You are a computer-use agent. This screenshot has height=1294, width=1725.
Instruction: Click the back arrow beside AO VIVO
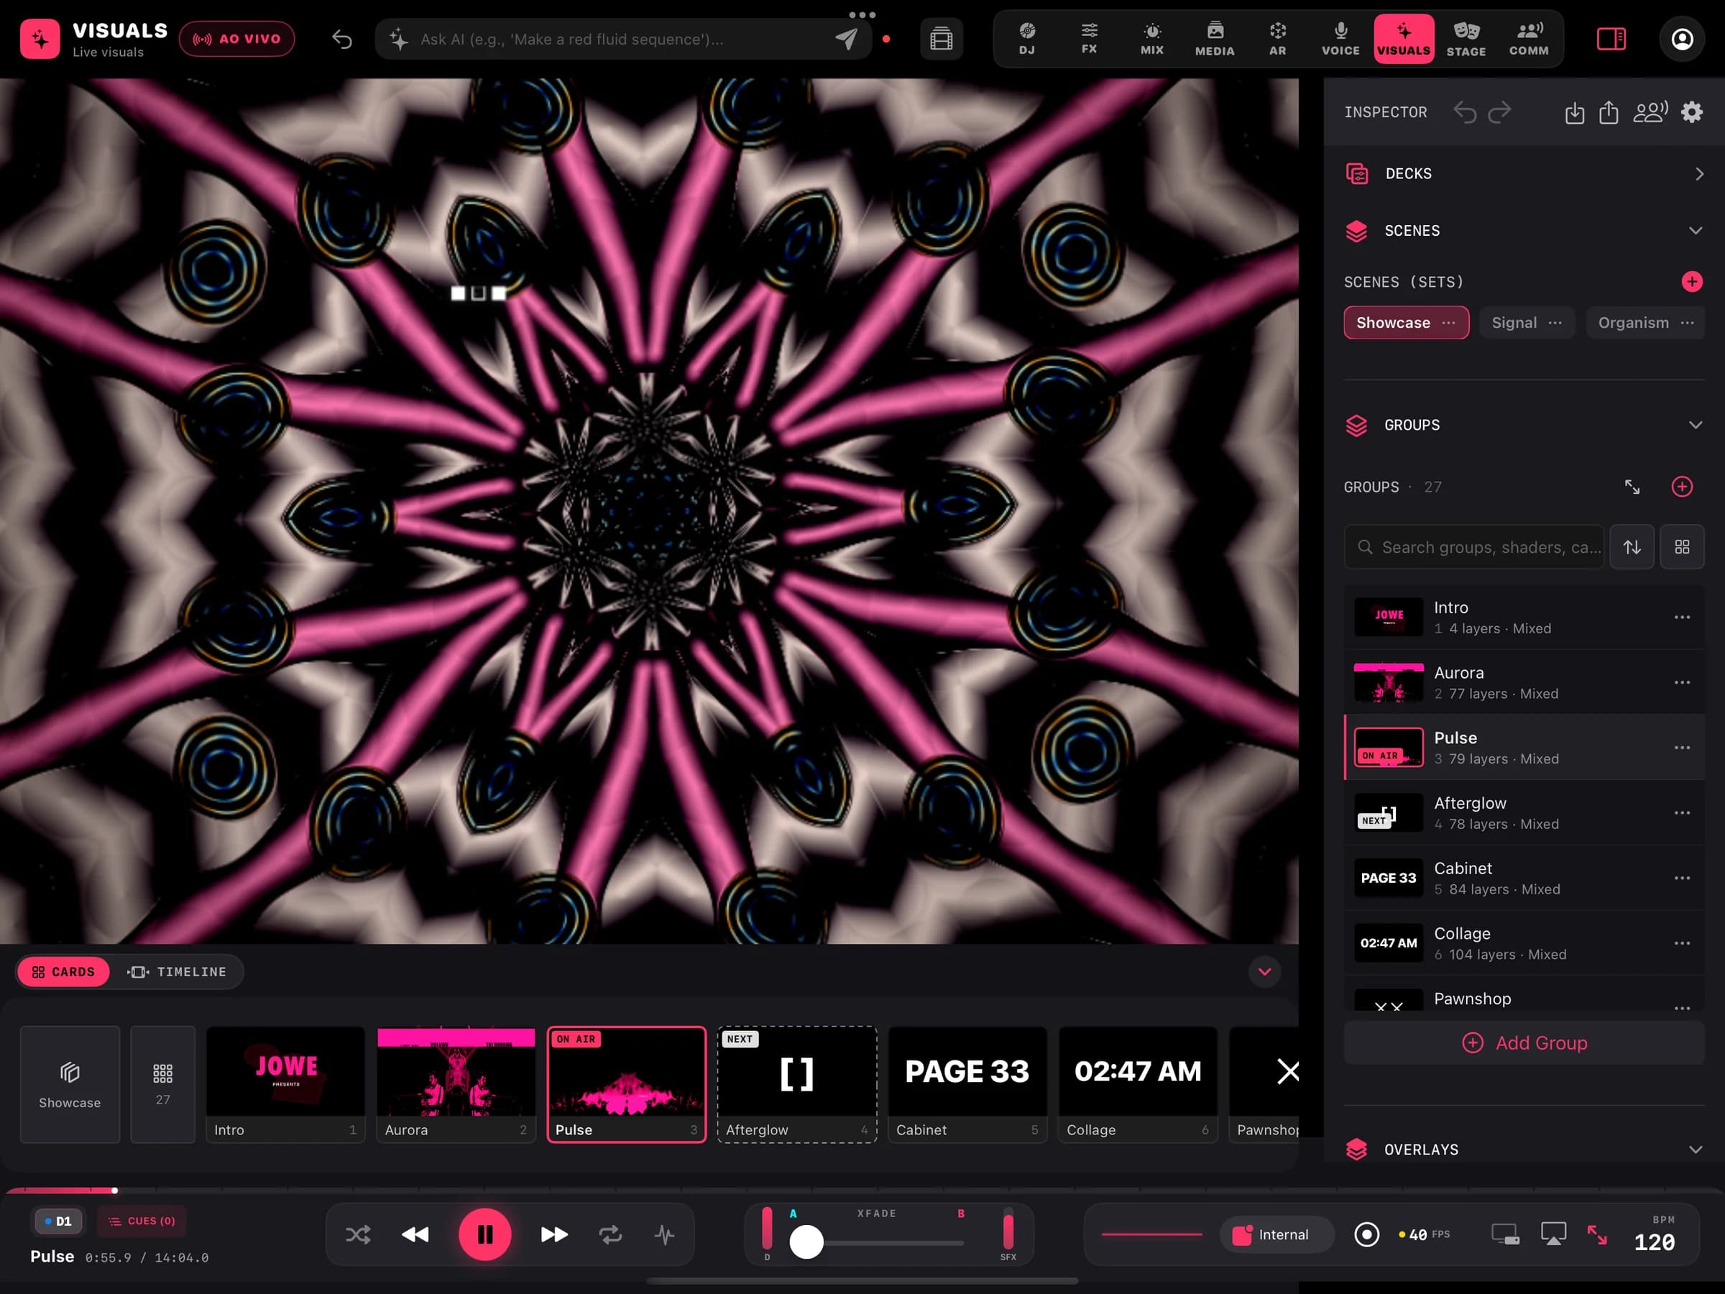pyautogui.click(x=341, y=39)
